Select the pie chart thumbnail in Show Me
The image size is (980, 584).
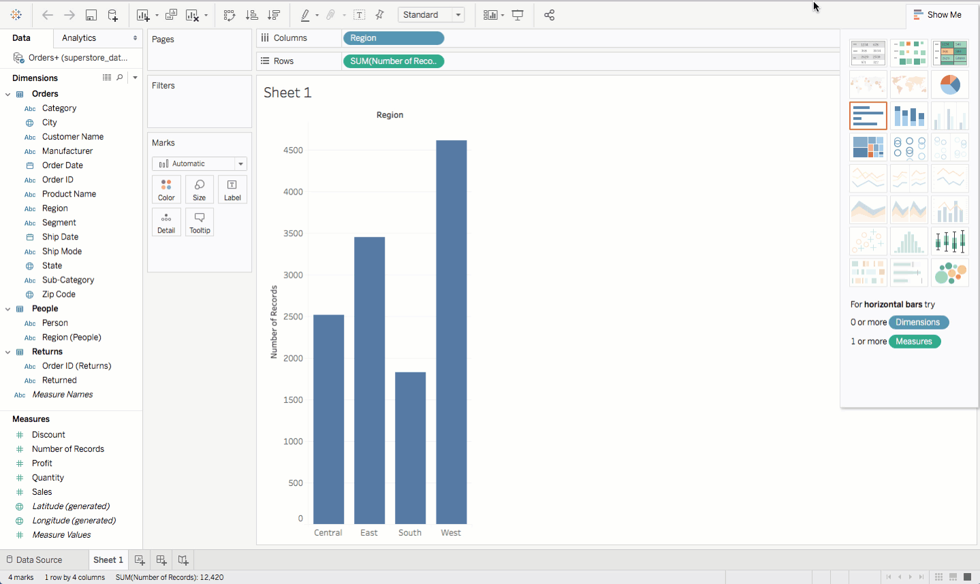click(x=949, y=84)
